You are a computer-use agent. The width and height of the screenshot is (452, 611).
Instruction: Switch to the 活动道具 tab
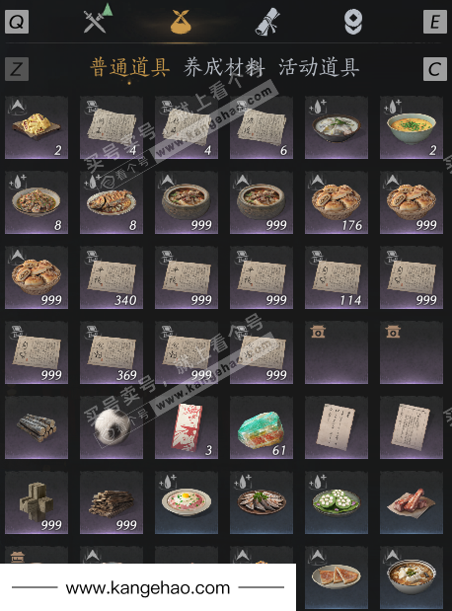(319, 67)
